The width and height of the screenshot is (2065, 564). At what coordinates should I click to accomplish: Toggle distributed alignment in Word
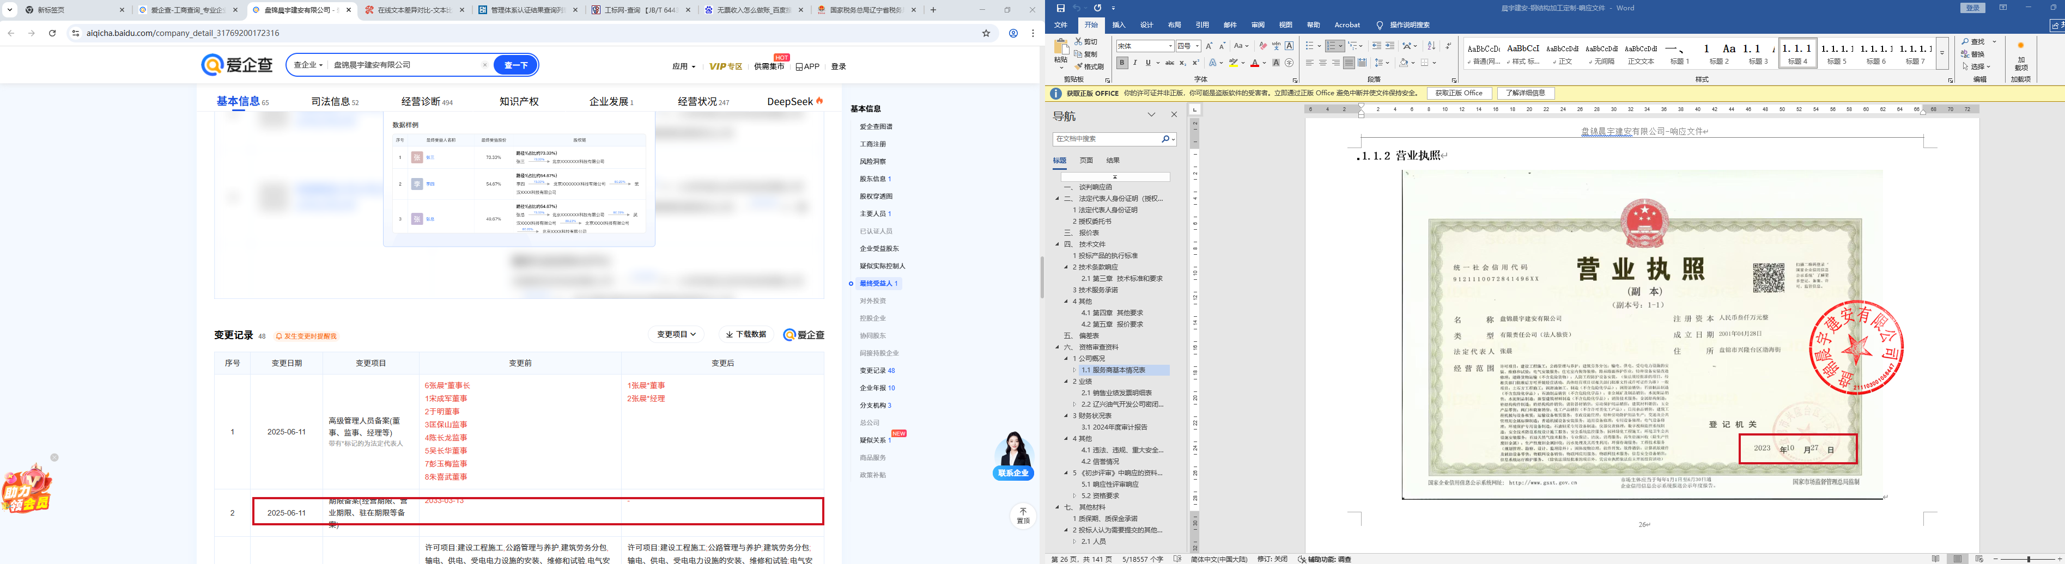click(x=1362, y=63)
